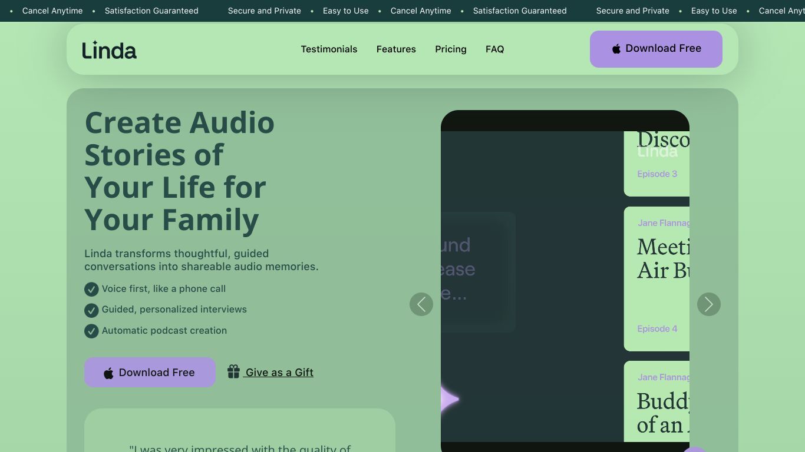Click the 'Voice first, like a phone call' text
805x452 pixels.
[x=164, y=289]
